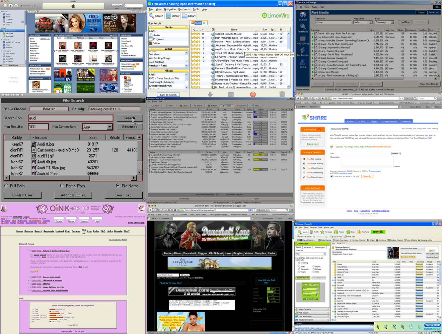Screen dimensions: 442x334
Task: Expand Love and Dating panel in Kazaa
Action: pos(312,316)
